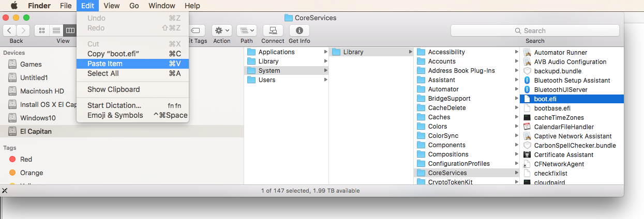Click the Connect toolbar icon
644x219 pixels.
(x=273, y=30)
